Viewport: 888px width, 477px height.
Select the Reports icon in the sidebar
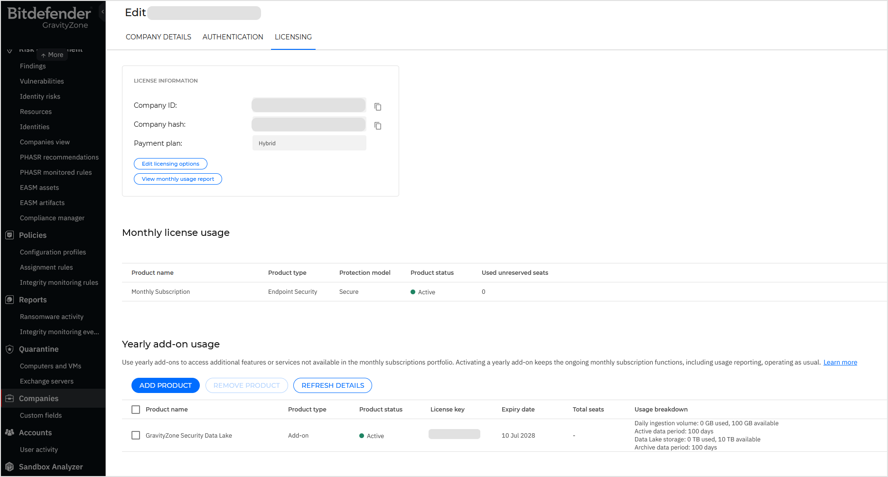[9, 299]
